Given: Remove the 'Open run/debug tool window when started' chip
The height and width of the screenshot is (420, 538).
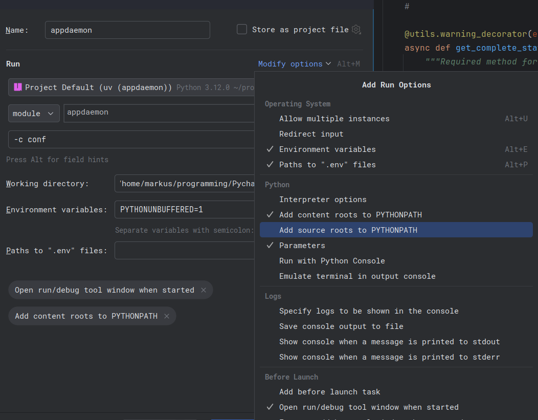Looking at the screenshot, I should coord(204,290).
